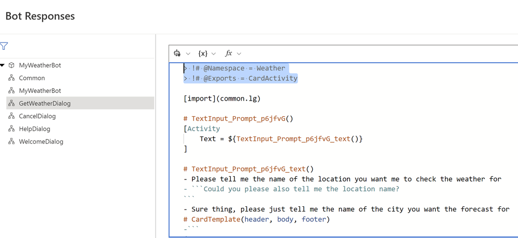The width and height of the screenshot is (518, 238).
Task: Click the @Exports = CardActivity line
Action: 241,78
